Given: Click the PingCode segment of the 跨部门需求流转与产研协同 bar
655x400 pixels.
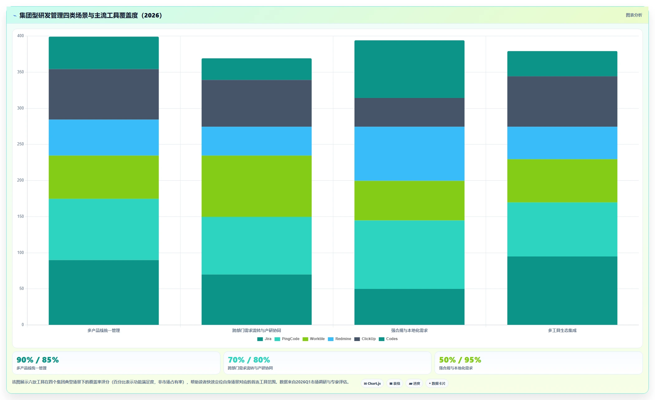Looking at the screenshot, I should (x=257, y=246).
